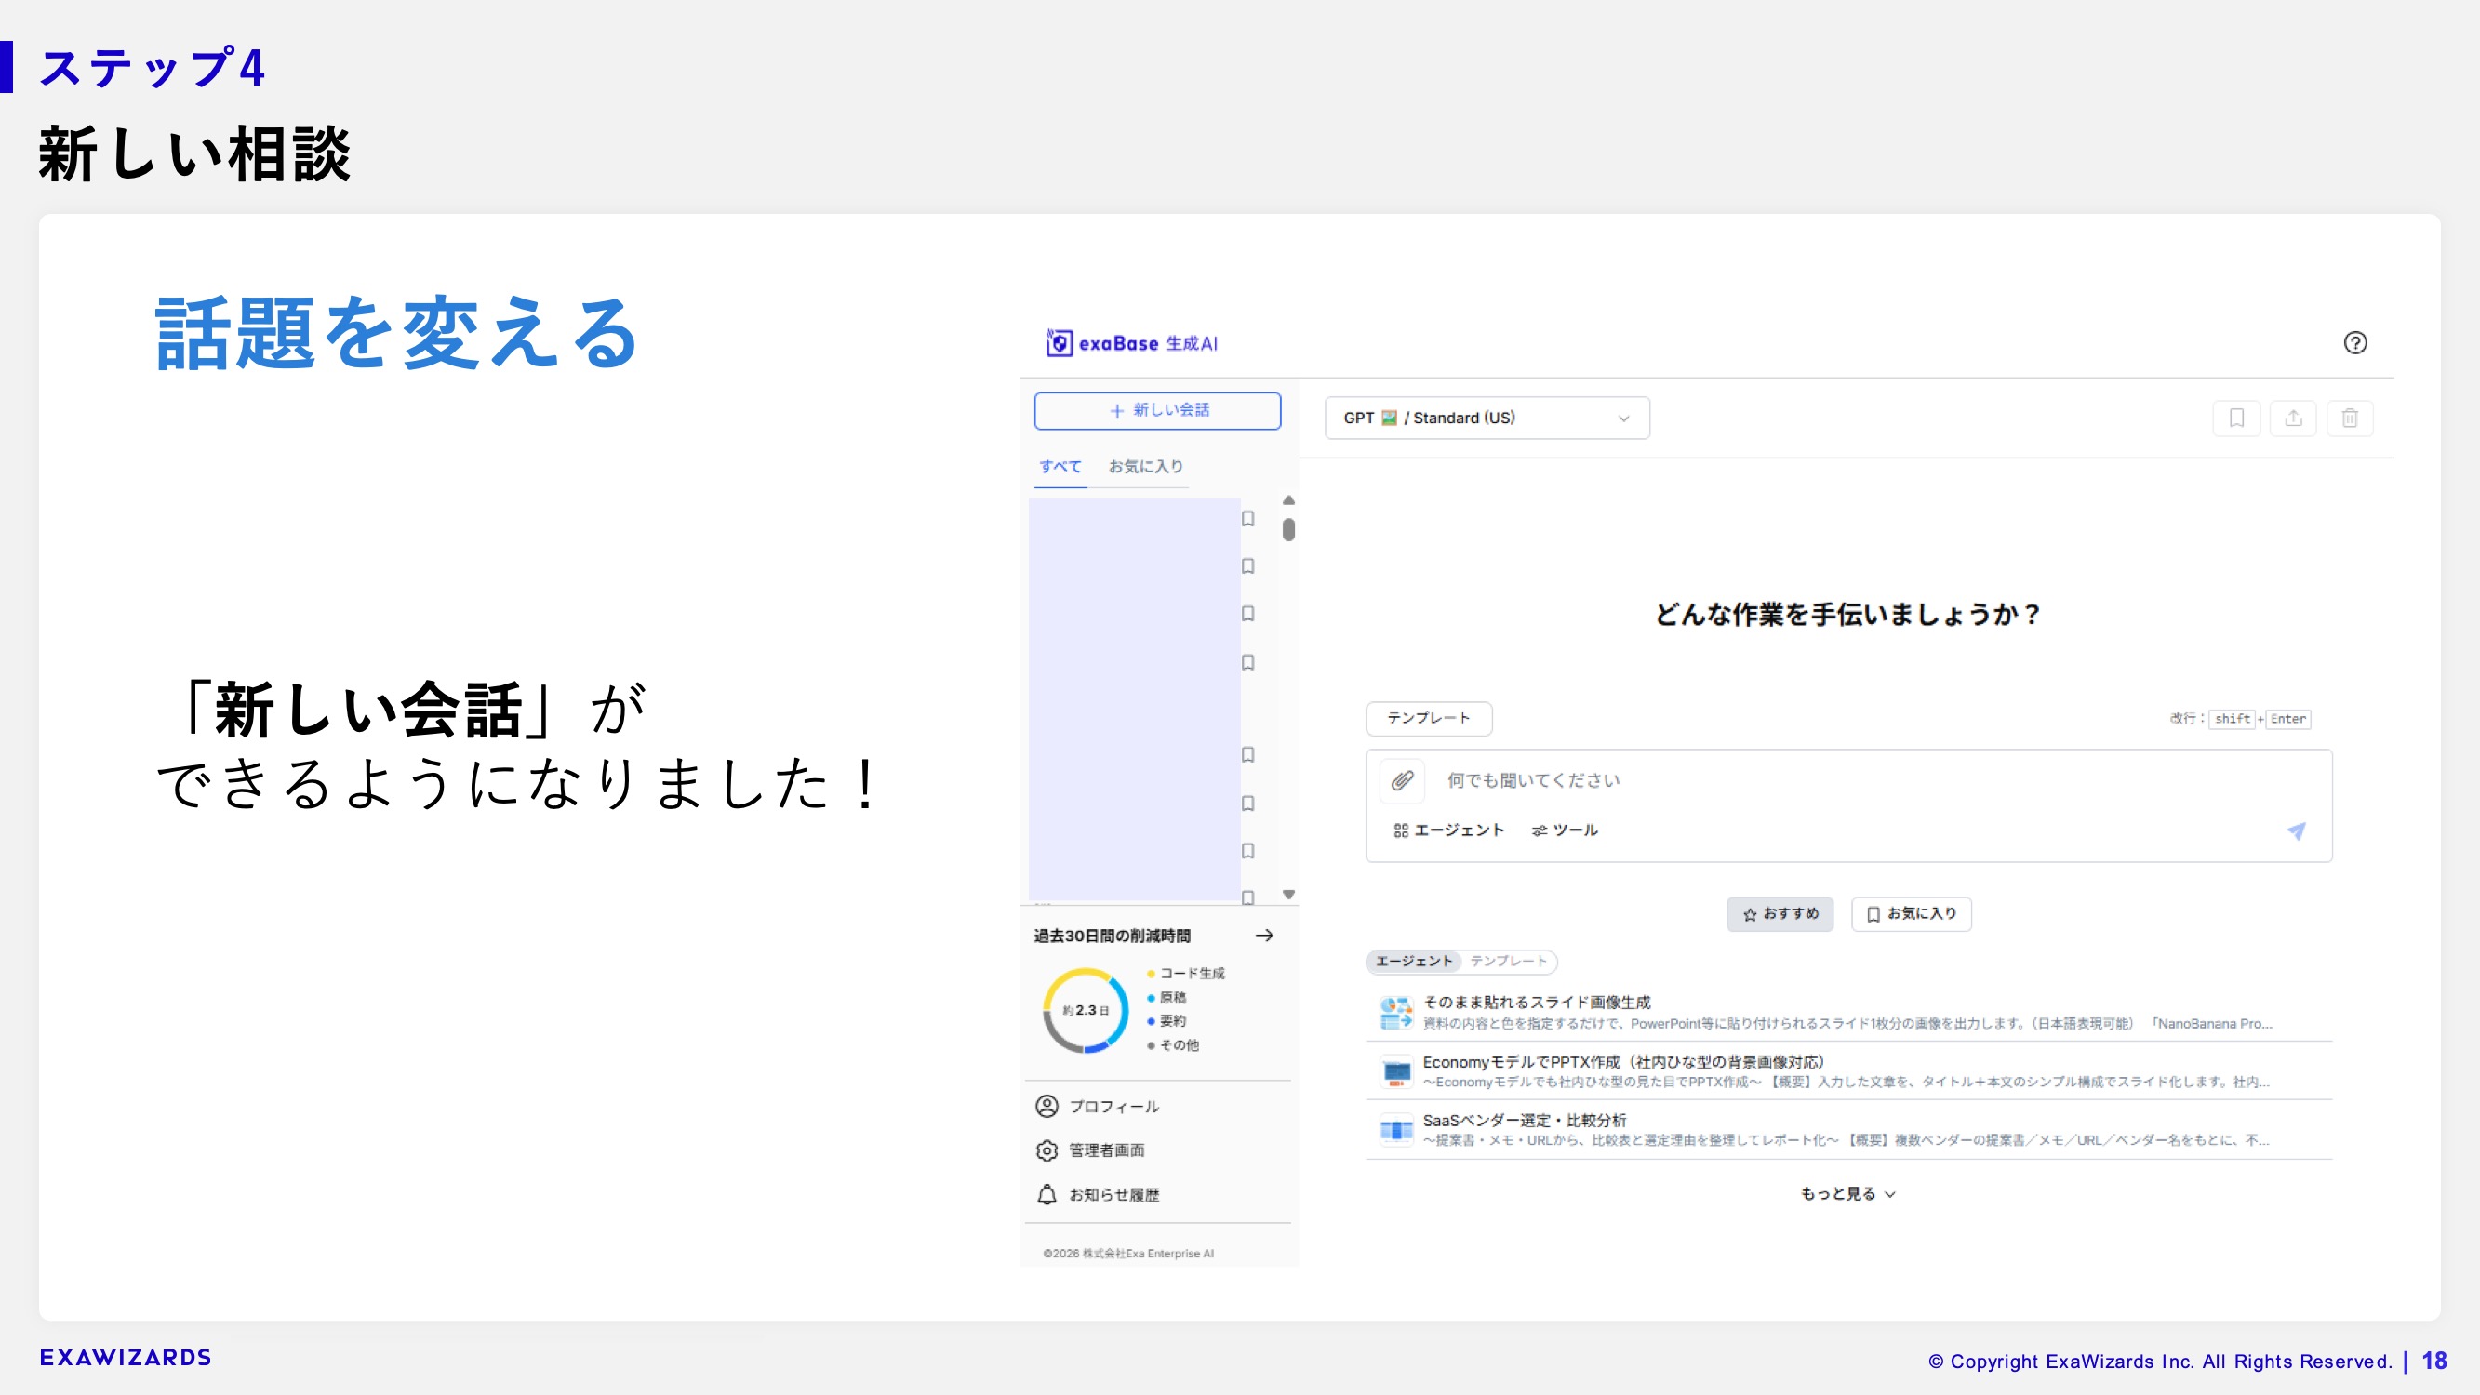Click the paperclip attach file icon
This screenshot has width=2480, height=1395.
1402,780
